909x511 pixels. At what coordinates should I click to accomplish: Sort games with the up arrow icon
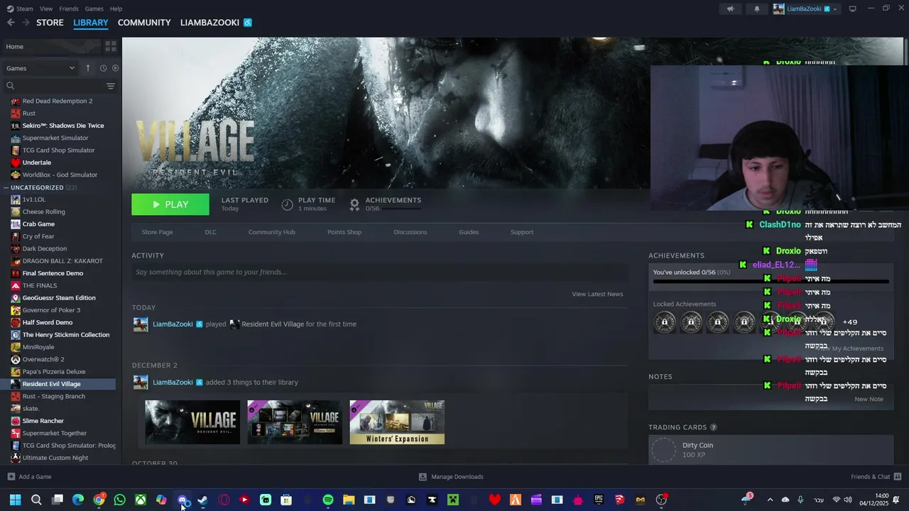pyautogui.click(x=88, y=68)
